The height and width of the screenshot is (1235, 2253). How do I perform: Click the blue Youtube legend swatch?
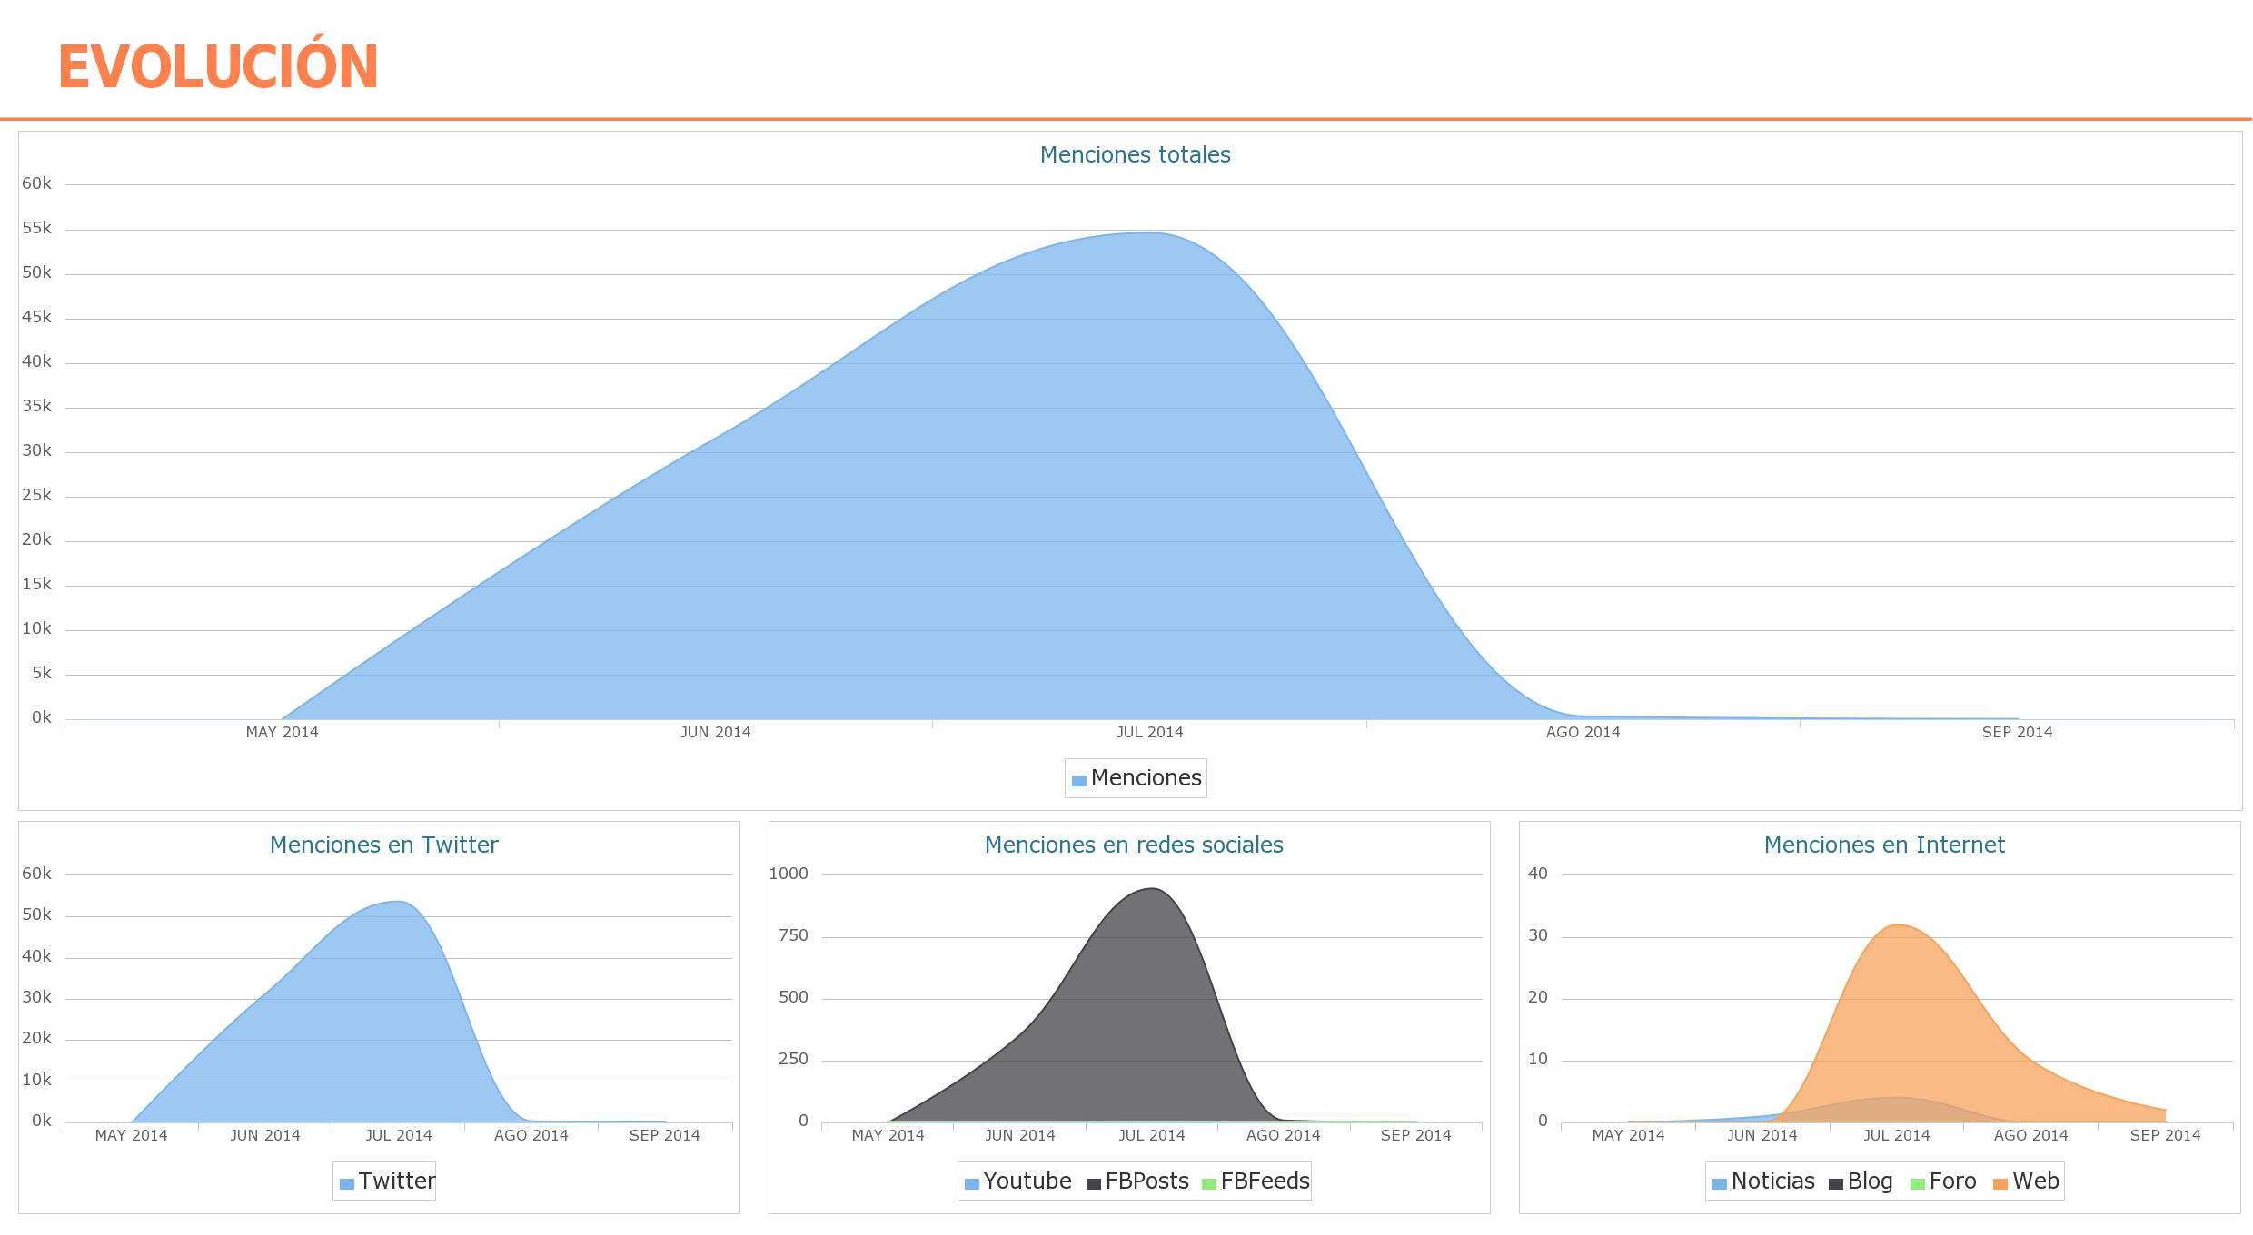point(972,1184)
